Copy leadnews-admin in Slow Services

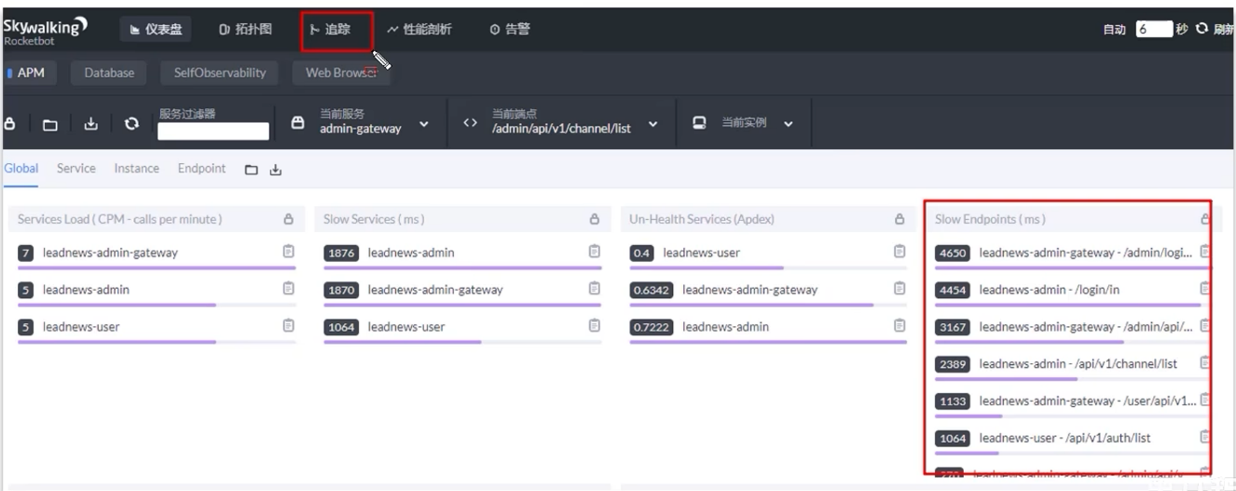[594, 252]
